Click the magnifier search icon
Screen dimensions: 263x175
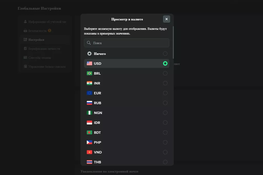pos(89,43)
